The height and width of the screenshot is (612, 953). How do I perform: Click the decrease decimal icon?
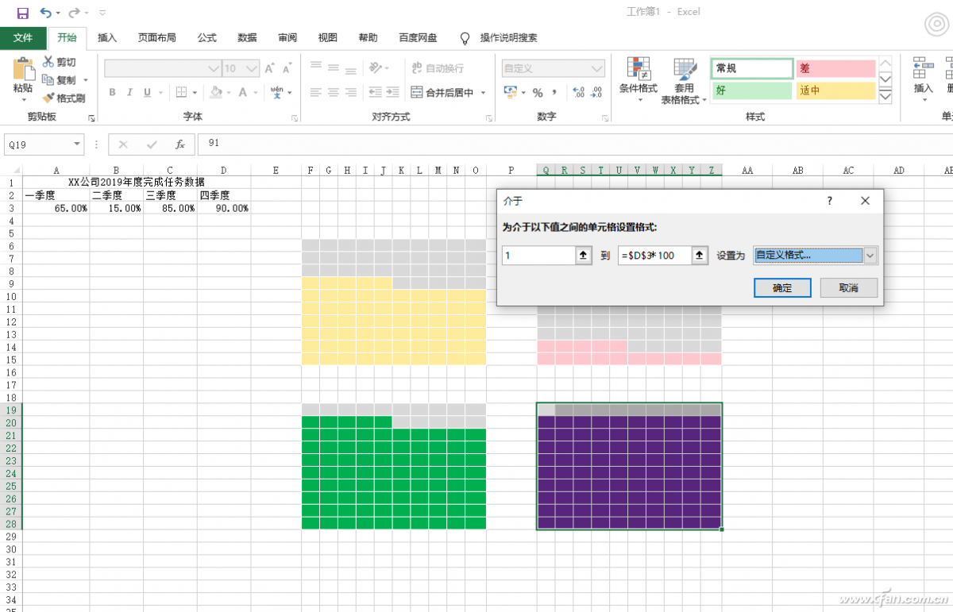pos(597,92)
